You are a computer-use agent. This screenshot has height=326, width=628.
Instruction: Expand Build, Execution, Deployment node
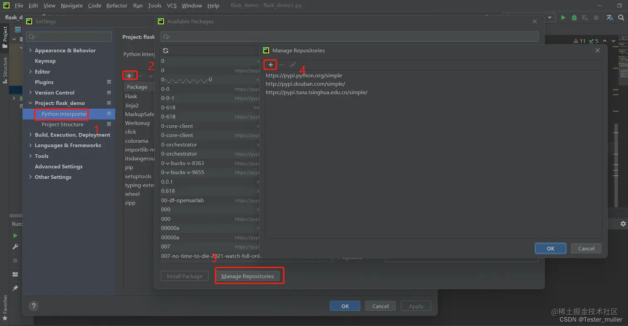click(30, 135)
